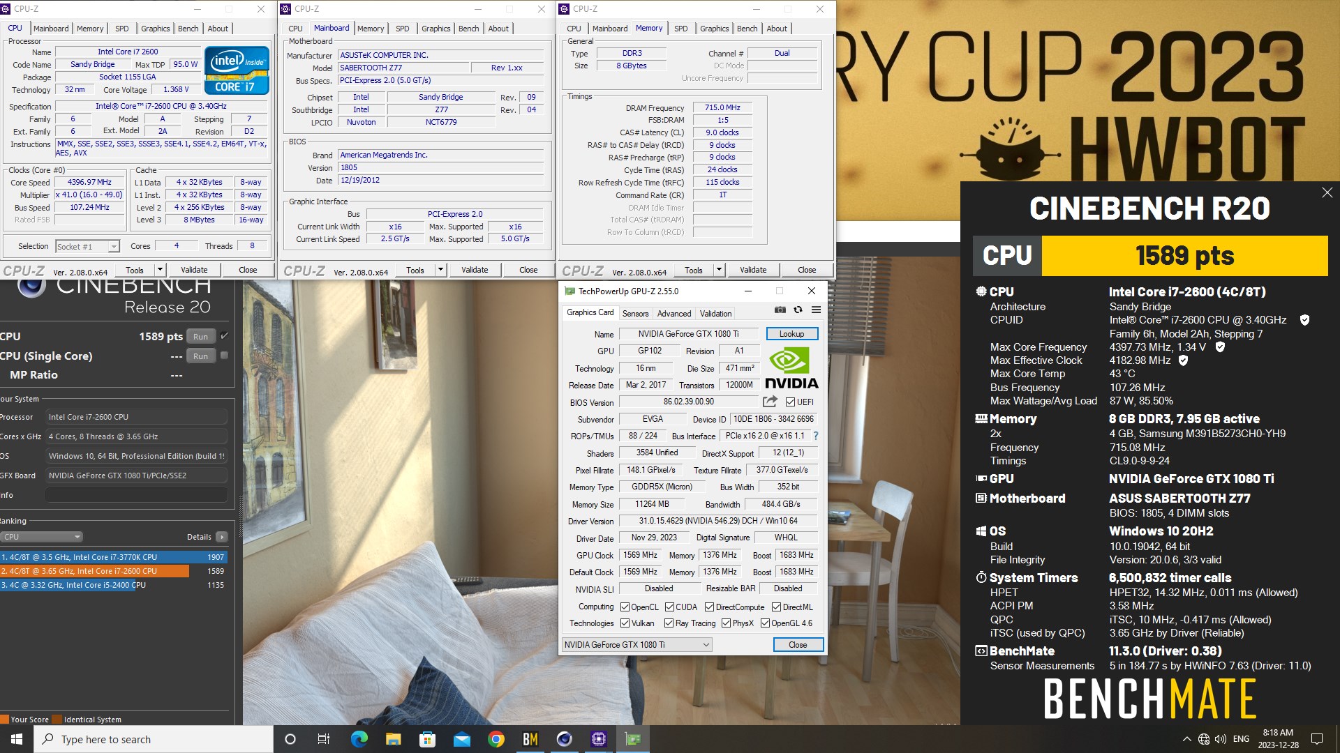Open Microsoft Store from taskbar
Screen dimensions: 1340x753
point(427,739)
